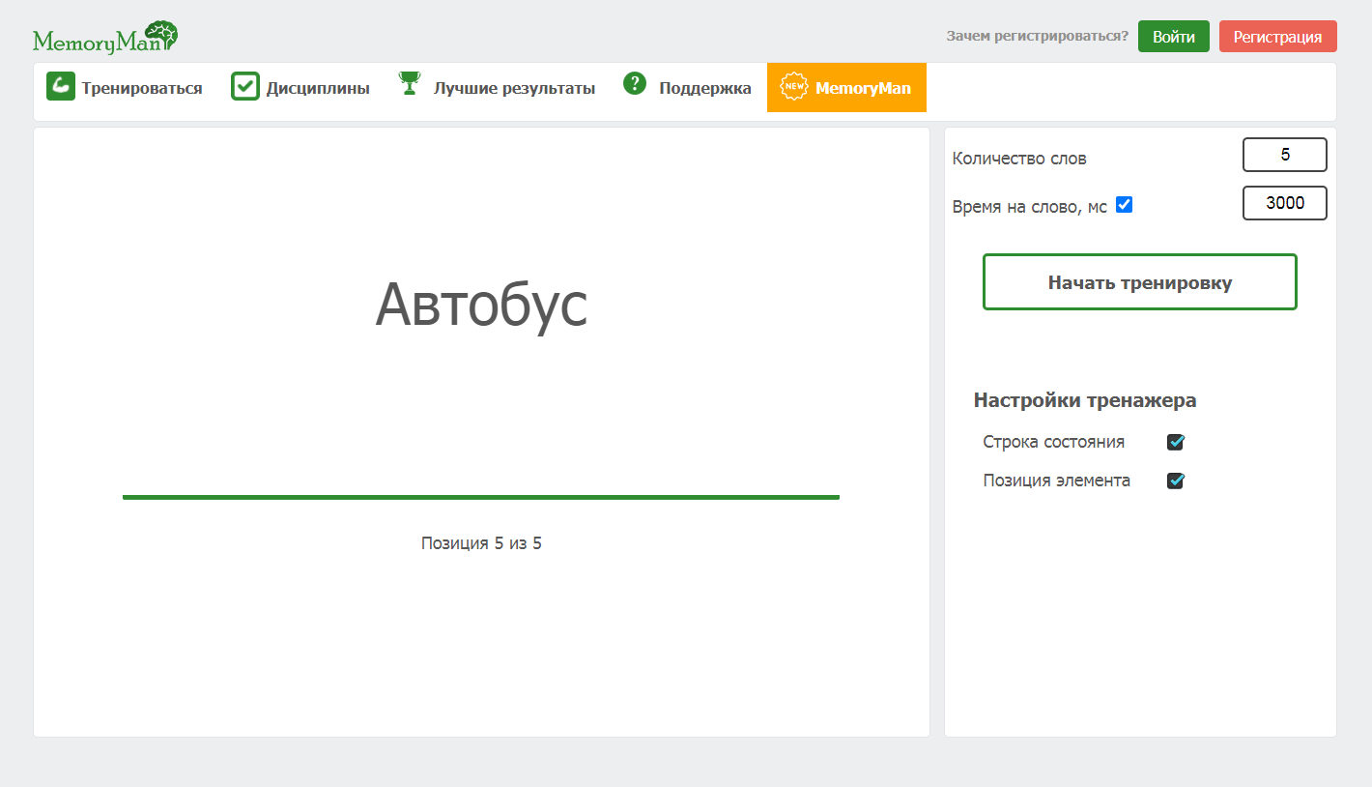Open the Тренироваться menu item
1372x787 pixels.
point(125,88)
